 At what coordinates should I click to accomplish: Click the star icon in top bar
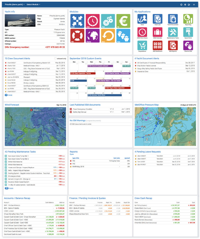point(194,5)
